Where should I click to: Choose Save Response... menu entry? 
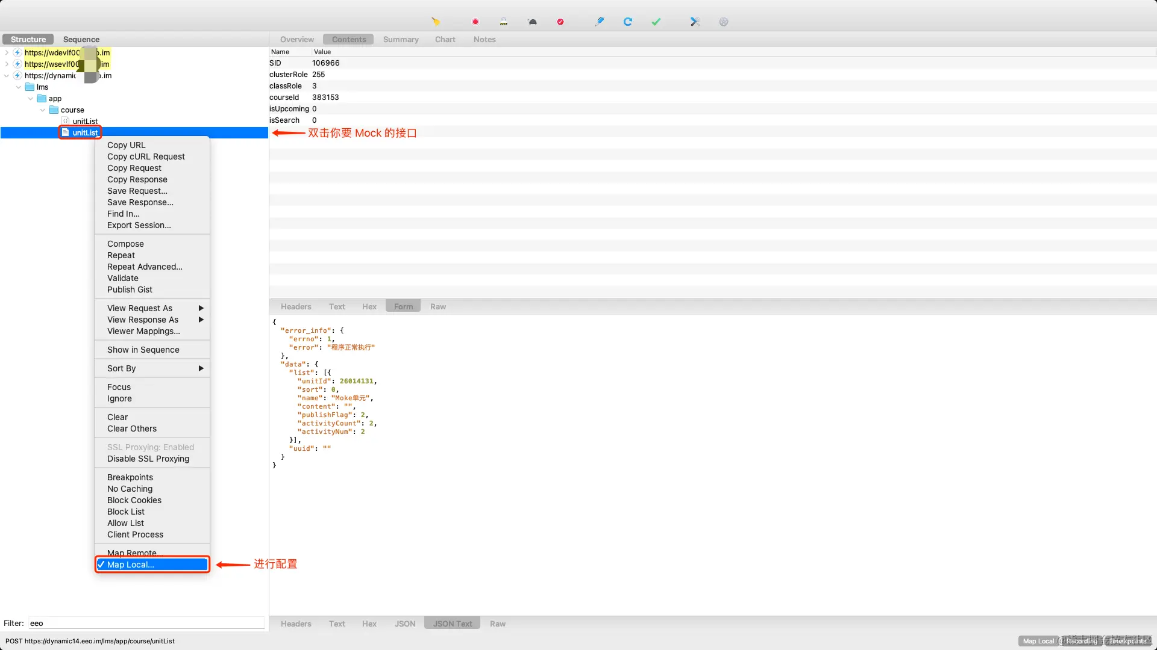pyautogui.click(x=152, y=202)
